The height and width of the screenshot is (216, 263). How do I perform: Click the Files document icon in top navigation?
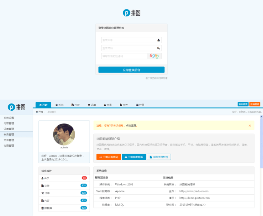tap(121, 105)
